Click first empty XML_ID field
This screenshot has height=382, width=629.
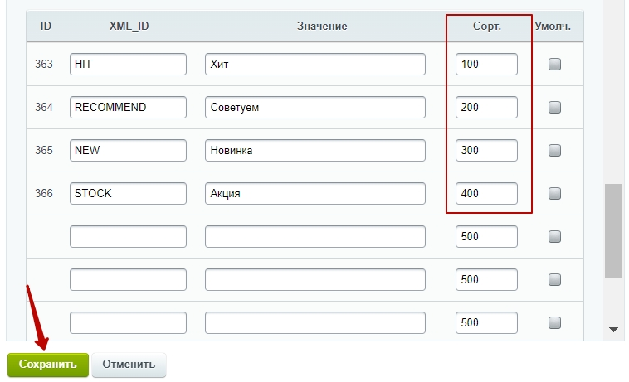pyautogui.click(x=128, y=237)
